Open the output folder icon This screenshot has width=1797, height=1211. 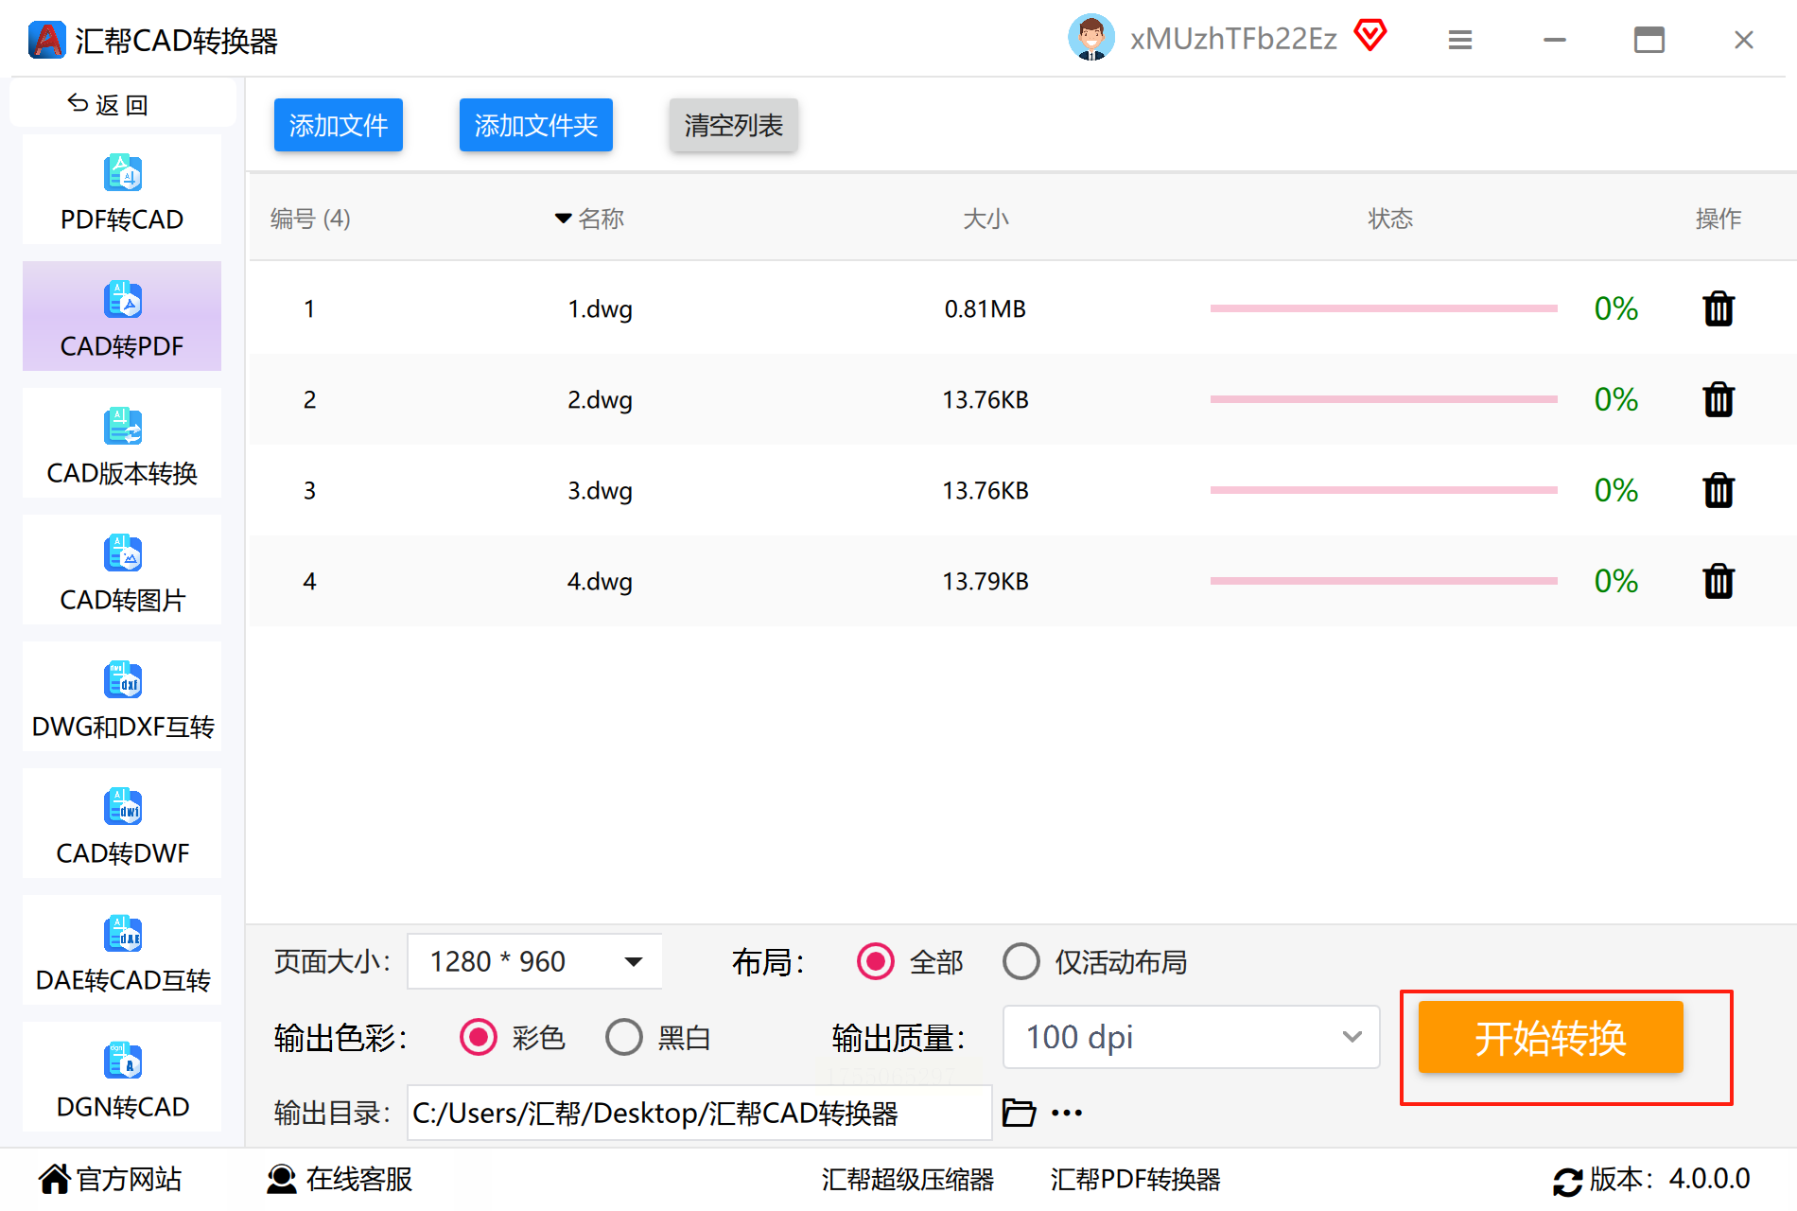tap(1019, 1113)
